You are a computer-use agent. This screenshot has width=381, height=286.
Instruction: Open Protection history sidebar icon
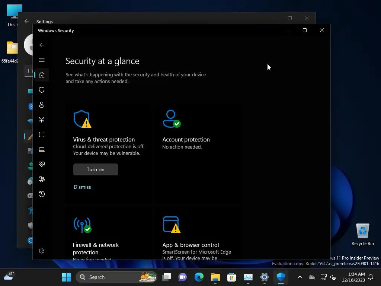tap(42, 194)
